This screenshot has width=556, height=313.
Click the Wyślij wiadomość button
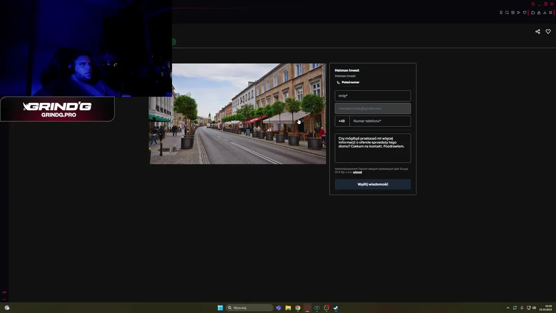coord(373,184)
